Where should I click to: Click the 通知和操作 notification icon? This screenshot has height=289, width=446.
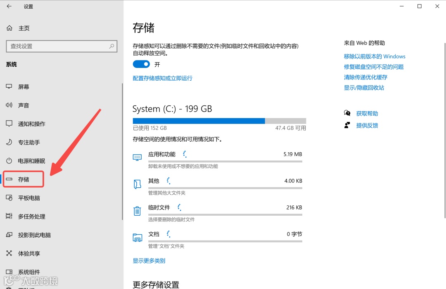pos(9,124)
